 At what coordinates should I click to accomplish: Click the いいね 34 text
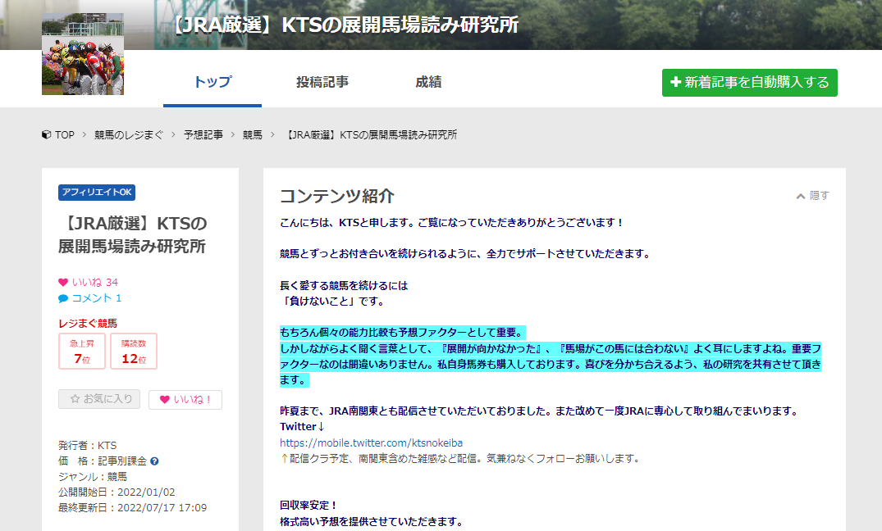coord(94,282)
